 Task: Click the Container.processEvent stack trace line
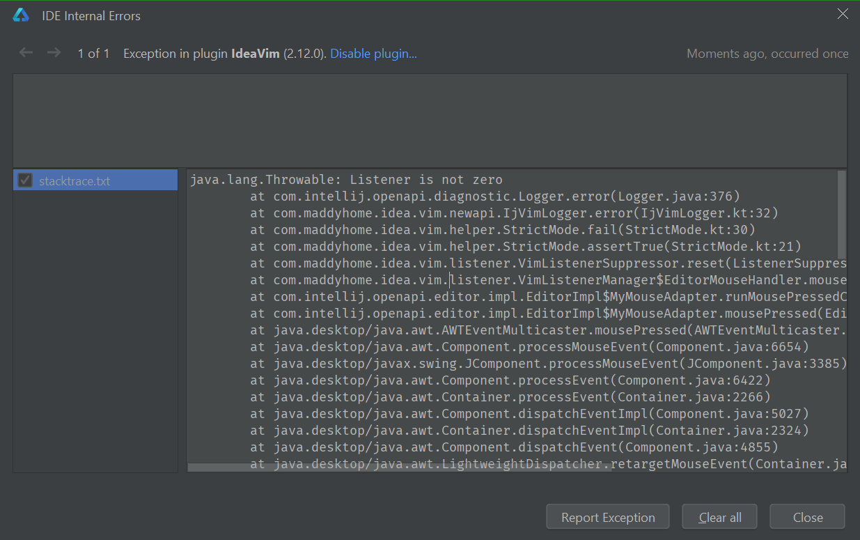510,396
